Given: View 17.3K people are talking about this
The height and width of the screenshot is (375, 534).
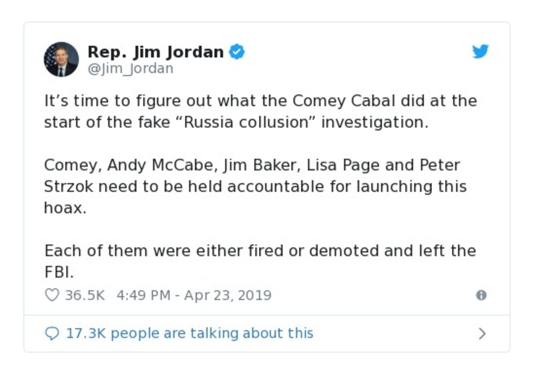Looking at the screenshot, I should tap(189, 333).
